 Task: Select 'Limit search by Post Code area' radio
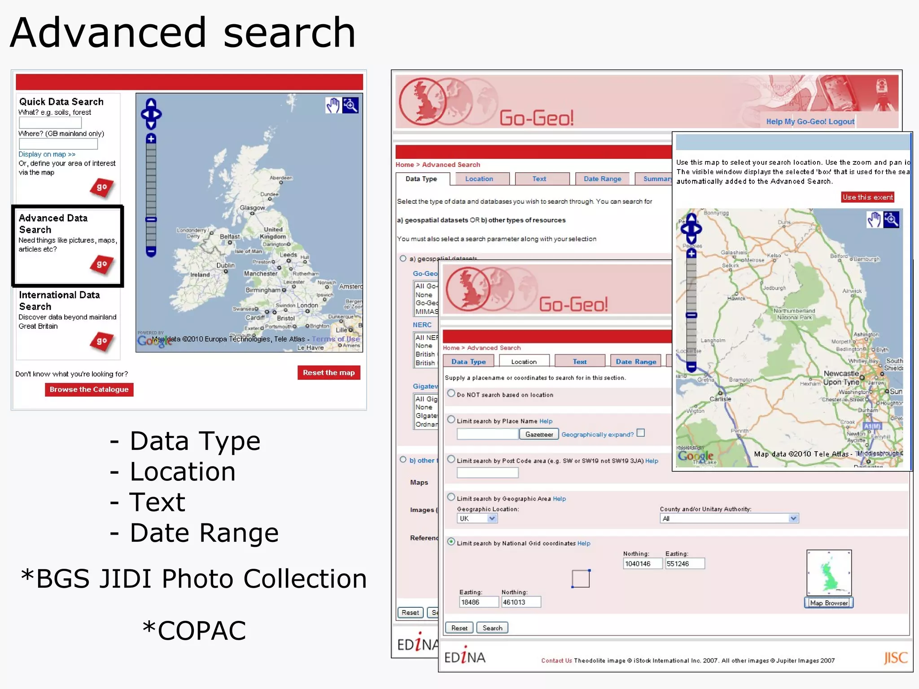pos(451,459)
